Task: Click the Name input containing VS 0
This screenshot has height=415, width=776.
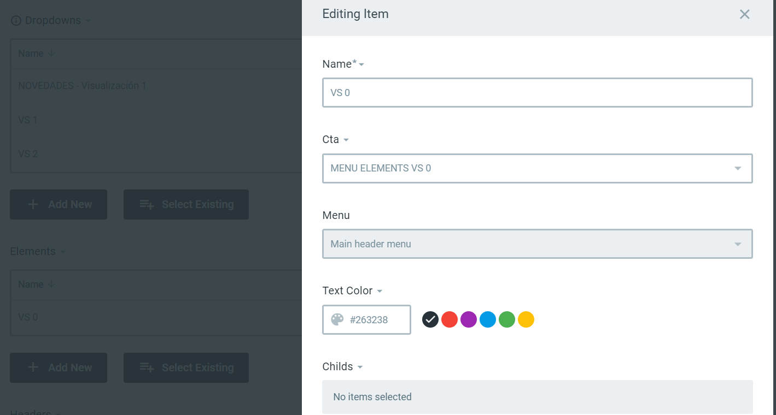Action: click(537, 92)
